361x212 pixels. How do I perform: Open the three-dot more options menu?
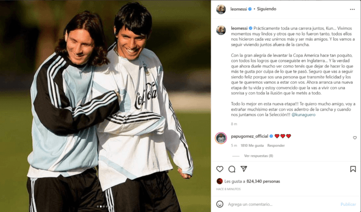pyautogui.click(x=352, y=9)
